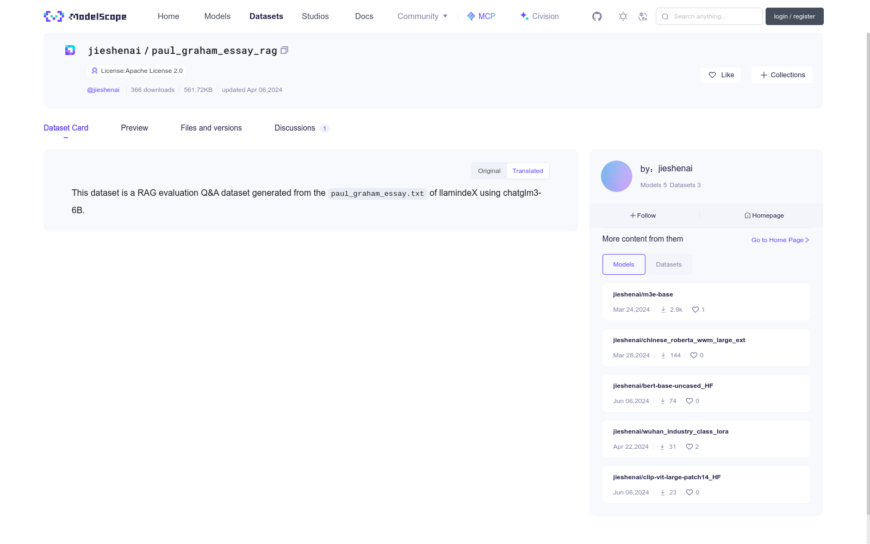Open the GitHub icon link
Image resolution: width=870 pixels, height=544 pixels.
click(597, 16)
